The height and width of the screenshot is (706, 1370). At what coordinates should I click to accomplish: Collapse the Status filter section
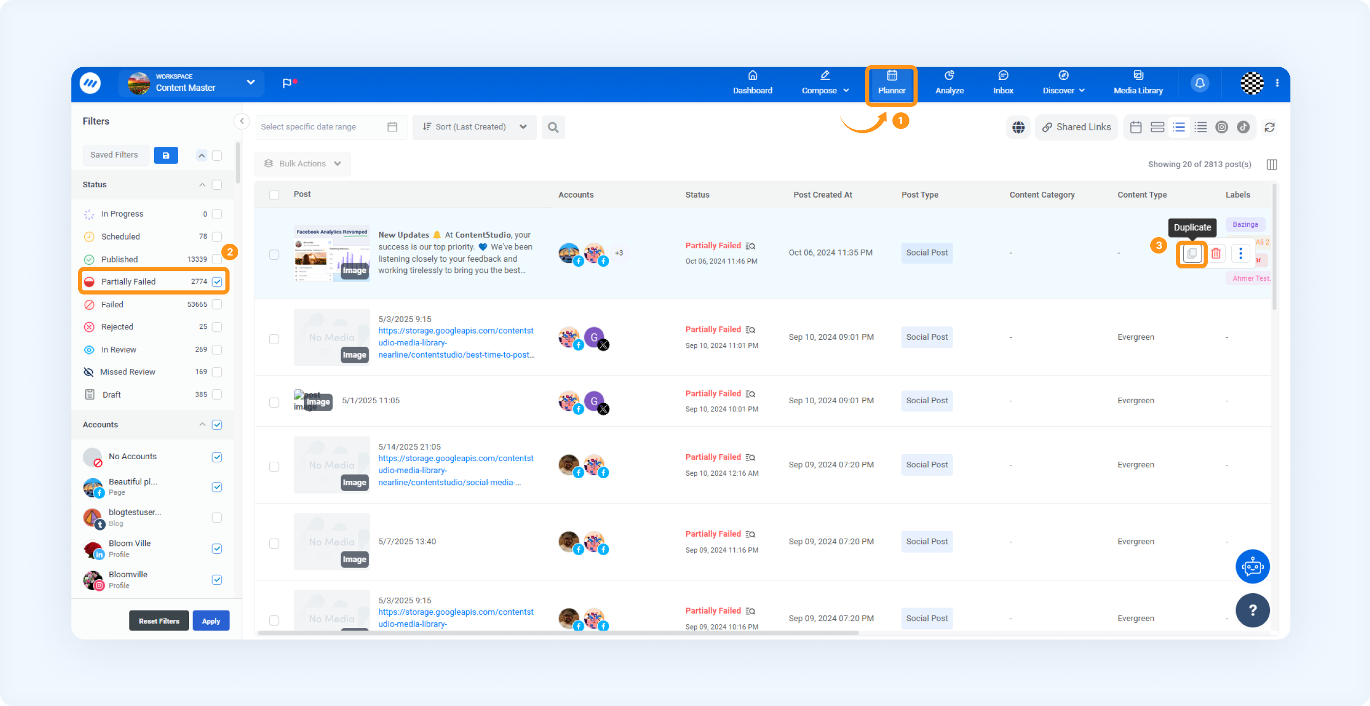coord(202,185)
